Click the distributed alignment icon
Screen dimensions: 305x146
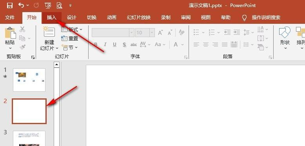pos(234,45)
